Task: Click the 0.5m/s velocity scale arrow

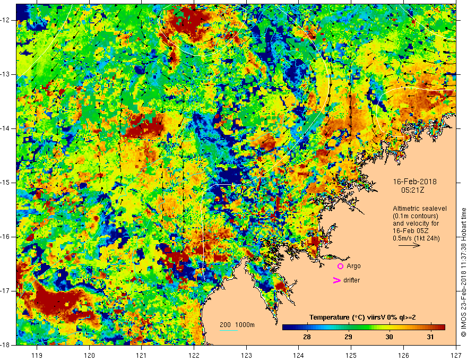Action: [409, 245]
